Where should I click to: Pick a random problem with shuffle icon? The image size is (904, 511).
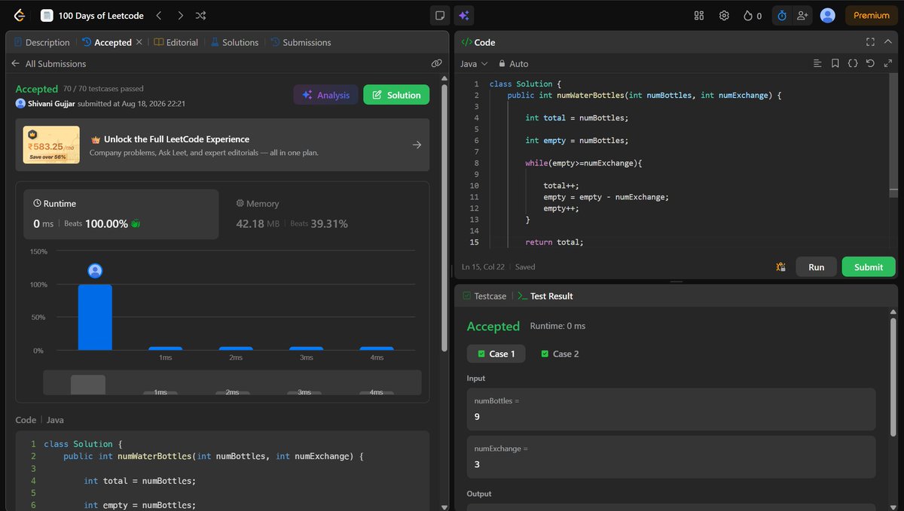200,15
